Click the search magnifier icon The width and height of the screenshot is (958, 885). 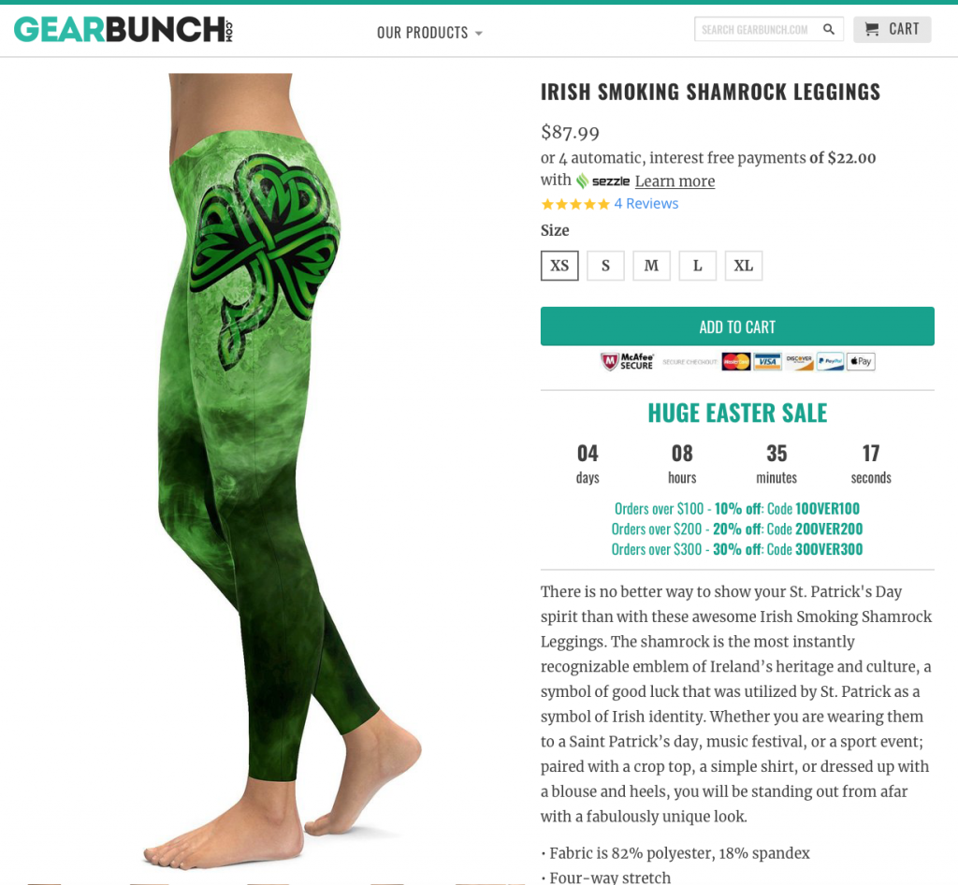[829, 29]
